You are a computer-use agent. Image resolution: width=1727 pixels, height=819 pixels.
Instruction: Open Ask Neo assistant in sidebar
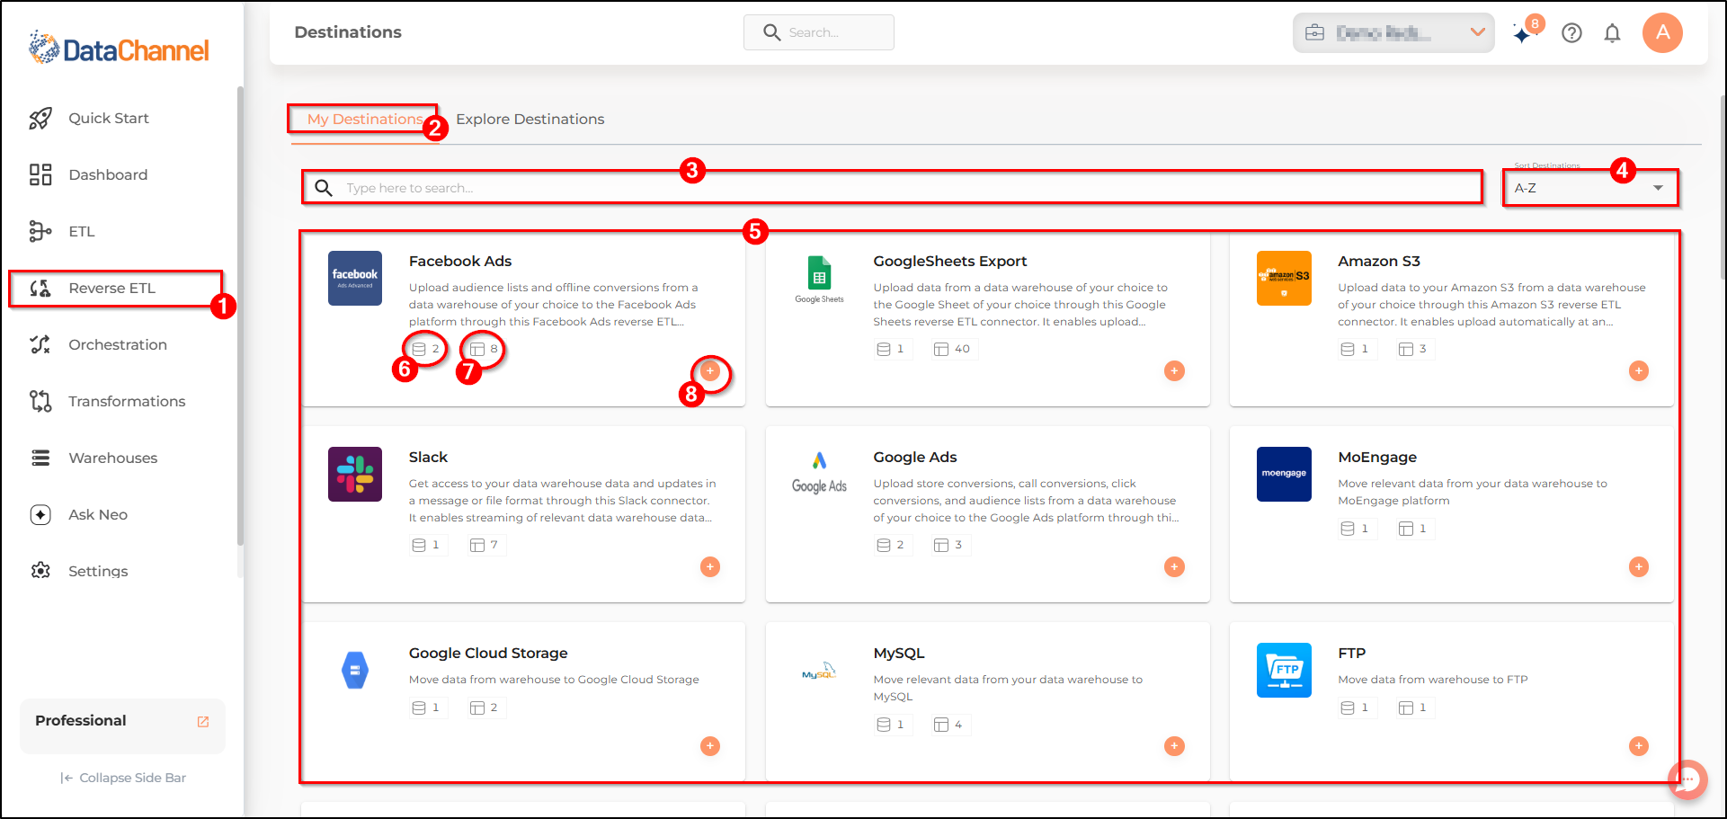coord(97,514)
